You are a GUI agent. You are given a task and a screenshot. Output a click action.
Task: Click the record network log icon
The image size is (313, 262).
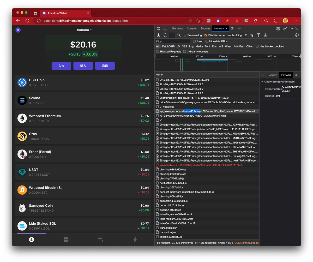pyautogui.click(x=158, y=35)
